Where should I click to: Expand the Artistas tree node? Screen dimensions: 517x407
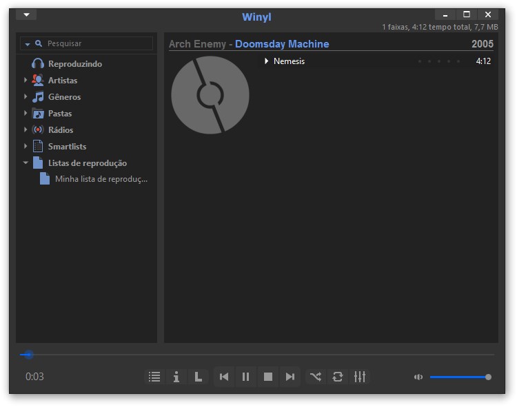[26, 81]
